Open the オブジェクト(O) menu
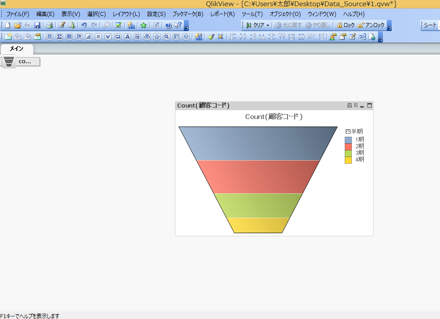Screen dimensions: 440x319 point(285,14)
